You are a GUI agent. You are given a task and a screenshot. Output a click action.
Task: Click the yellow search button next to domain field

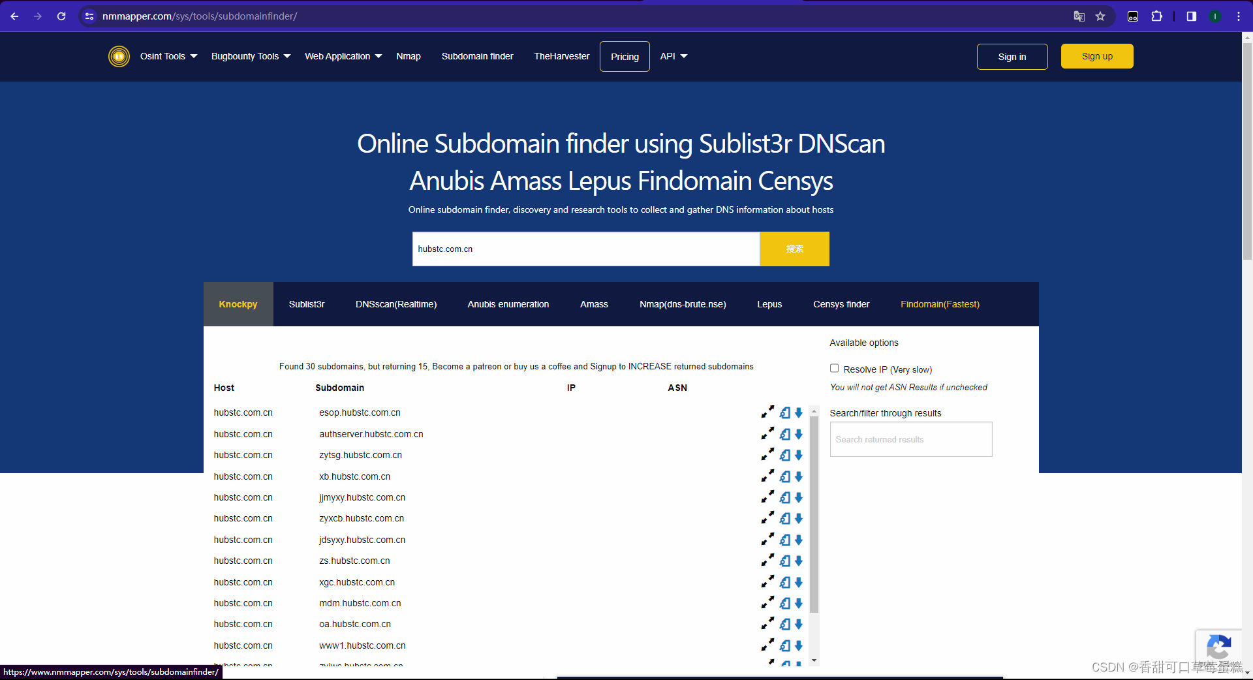[795, 249]
